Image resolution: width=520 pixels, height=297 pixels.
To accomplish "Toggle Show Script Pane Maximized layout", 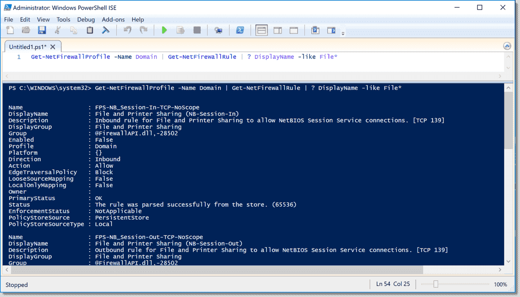I will click(293, 30).
